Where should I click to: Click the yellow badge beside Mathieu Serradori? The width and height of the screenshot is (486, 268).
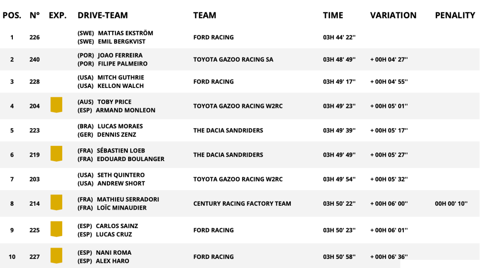(57, 202)
